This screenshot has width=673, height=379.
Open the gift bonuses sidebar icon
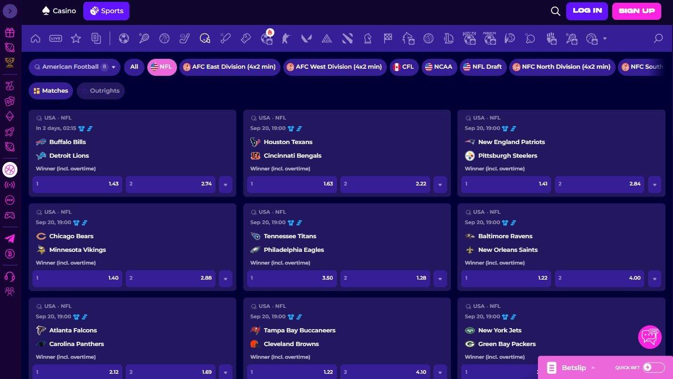coord(10,32)
